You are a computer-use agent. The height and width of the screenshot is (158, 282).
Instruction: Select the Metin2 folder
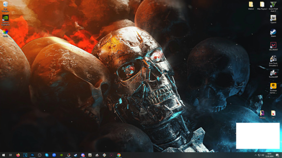point(251,6)
